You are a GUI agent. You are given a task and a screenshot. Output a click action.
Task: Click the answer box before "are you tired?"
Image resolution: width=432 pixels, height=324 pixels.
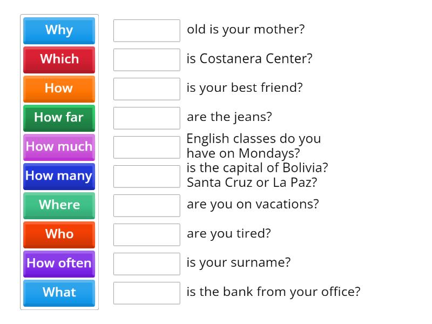tap(146, 234)
